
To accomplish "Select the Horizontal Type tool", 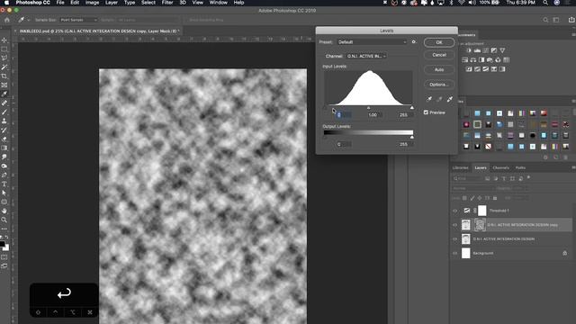I will point(4,184).
